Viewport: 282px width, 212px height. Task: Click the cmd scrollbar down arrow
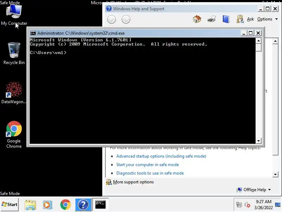point(258,141)
